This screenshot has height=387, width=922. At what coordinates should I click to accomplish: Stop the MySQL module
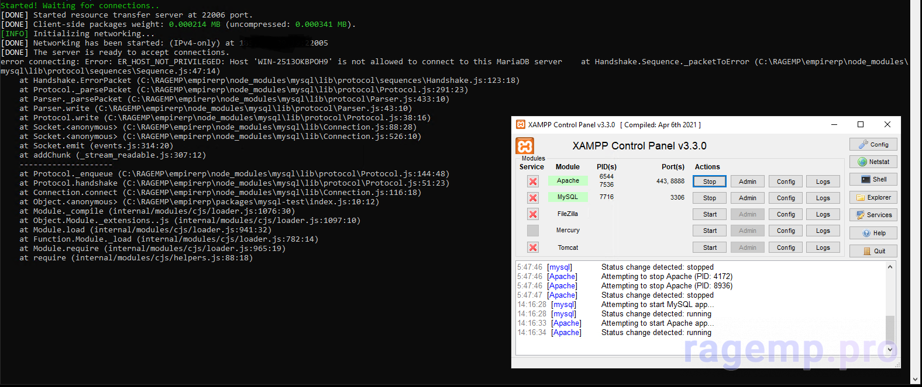point(710,198)
